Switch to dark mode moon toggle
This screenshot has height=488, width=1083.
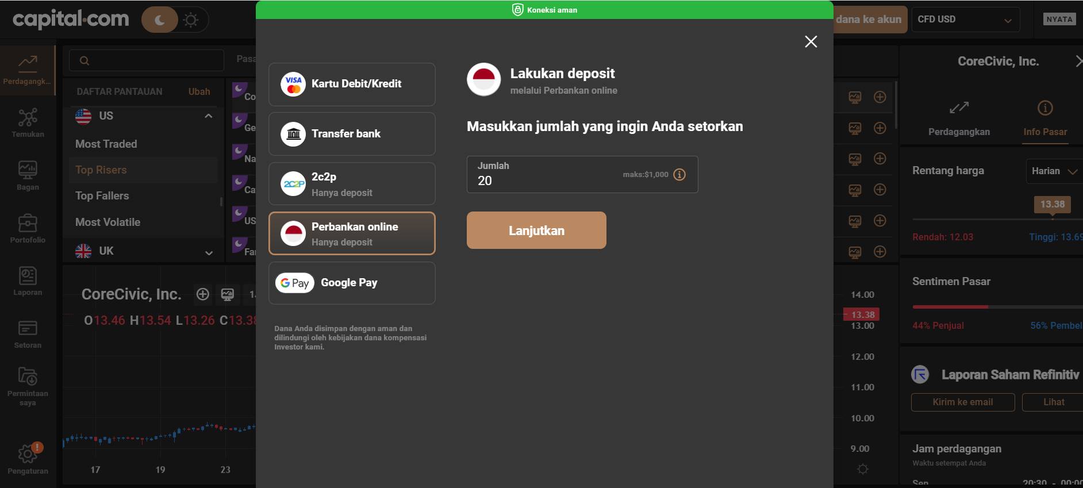(x=160, y=20)
